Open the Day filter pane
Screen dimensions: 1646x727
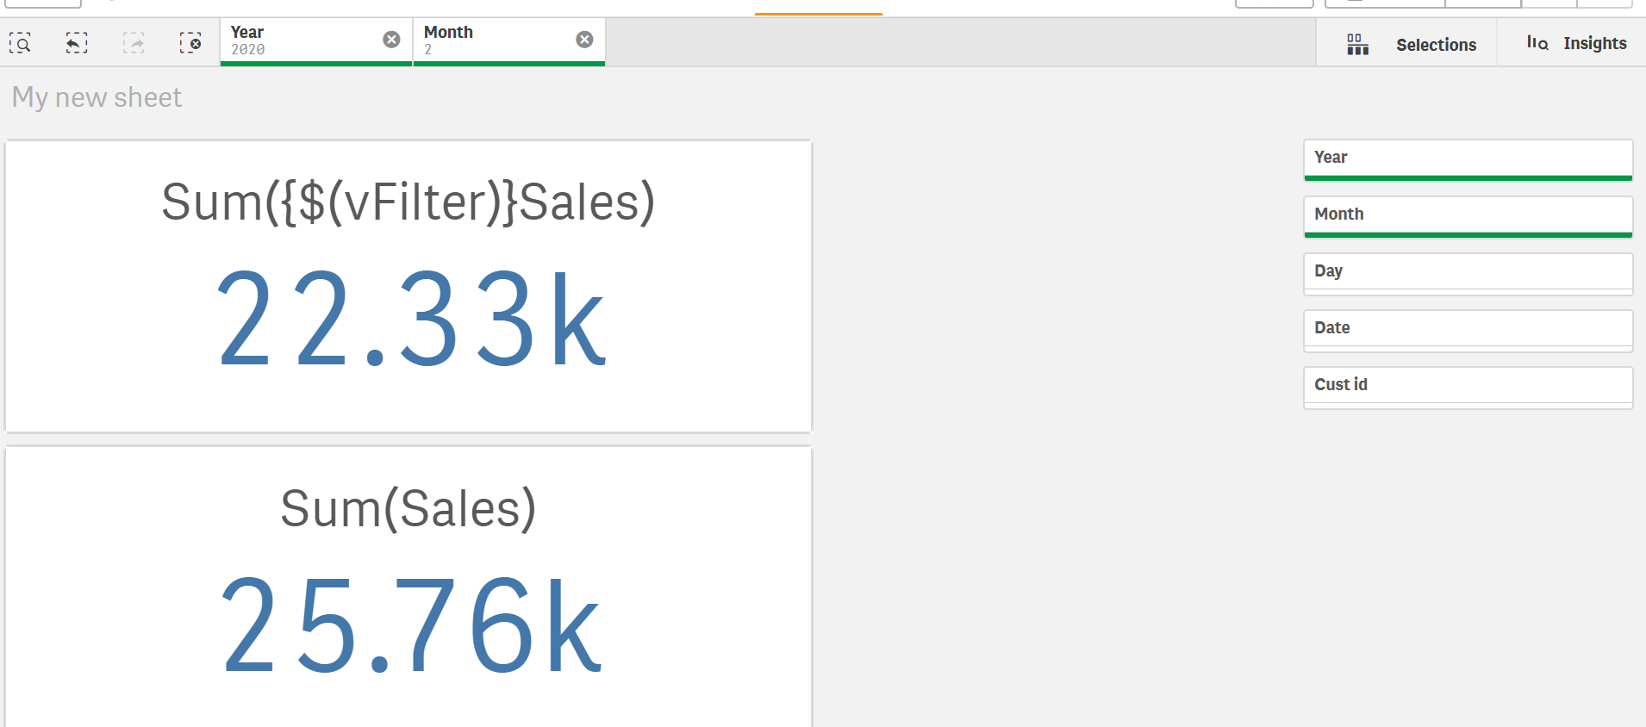pos(1467,272)
